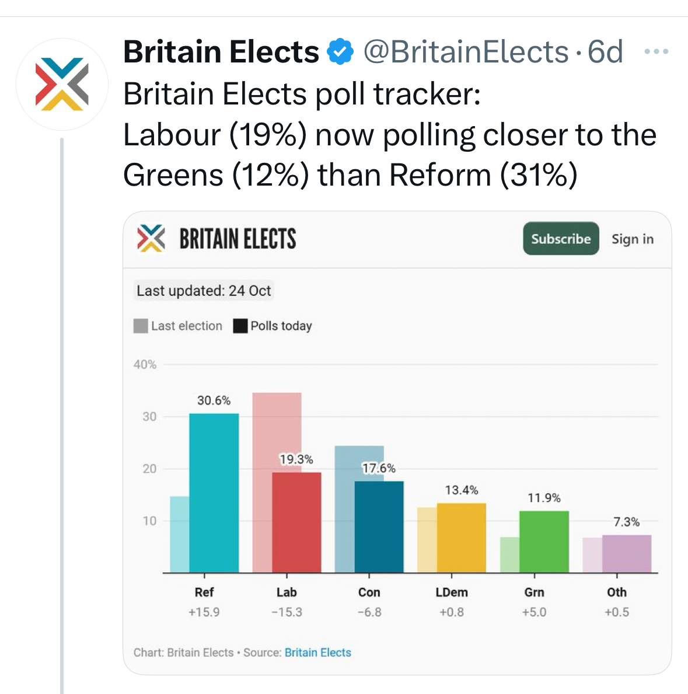Click the red Labour 19.3% bar
This screenshot has width=688, height=694.
click(x=296, y=522)
